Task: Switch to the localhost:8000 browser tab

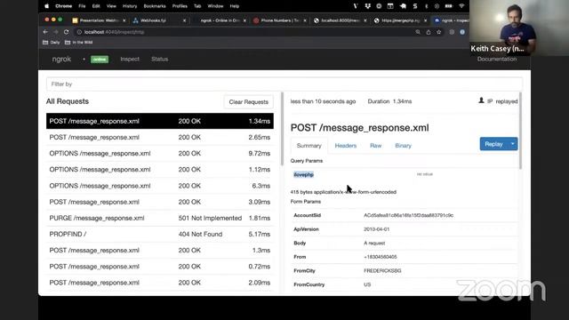Action: [340, 20]
